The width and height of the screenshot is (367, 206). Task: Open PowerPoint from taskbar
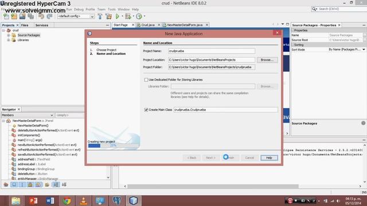click(x=33, y=201)
